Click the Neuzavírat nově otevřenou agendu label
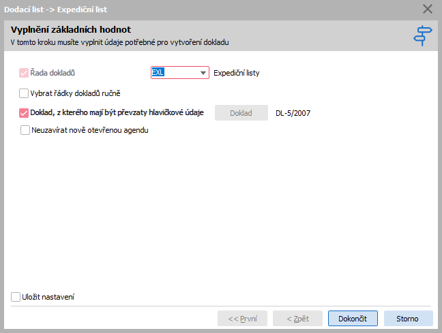Image resolution: width=442 pixels, height=333 pixels. [x=90, y=130]
